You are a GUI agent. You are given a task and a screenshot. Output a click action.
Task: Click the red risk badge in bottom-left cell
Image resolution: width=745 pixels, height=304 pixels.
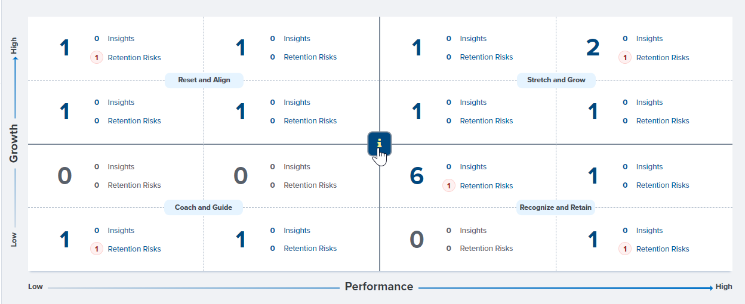97,249
